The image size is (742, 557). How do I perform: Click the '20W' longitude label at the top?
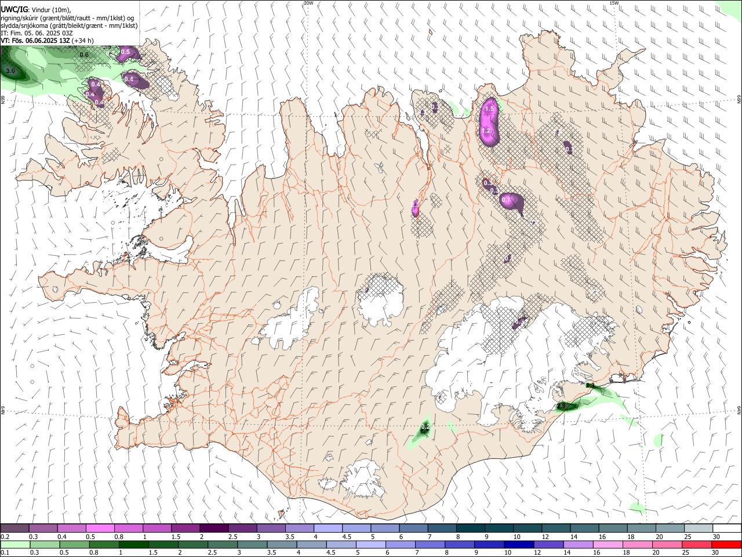[x=308, y=3]
